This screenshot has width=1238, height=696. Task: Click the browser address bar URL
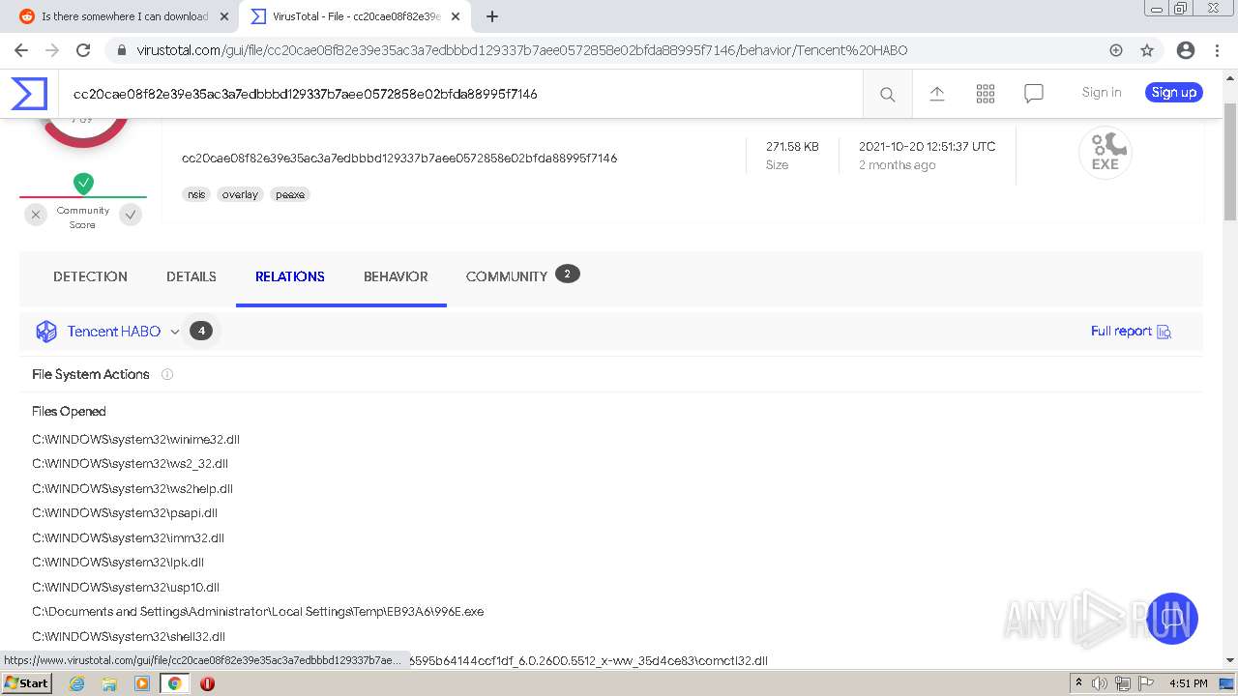tap(522, 50)
